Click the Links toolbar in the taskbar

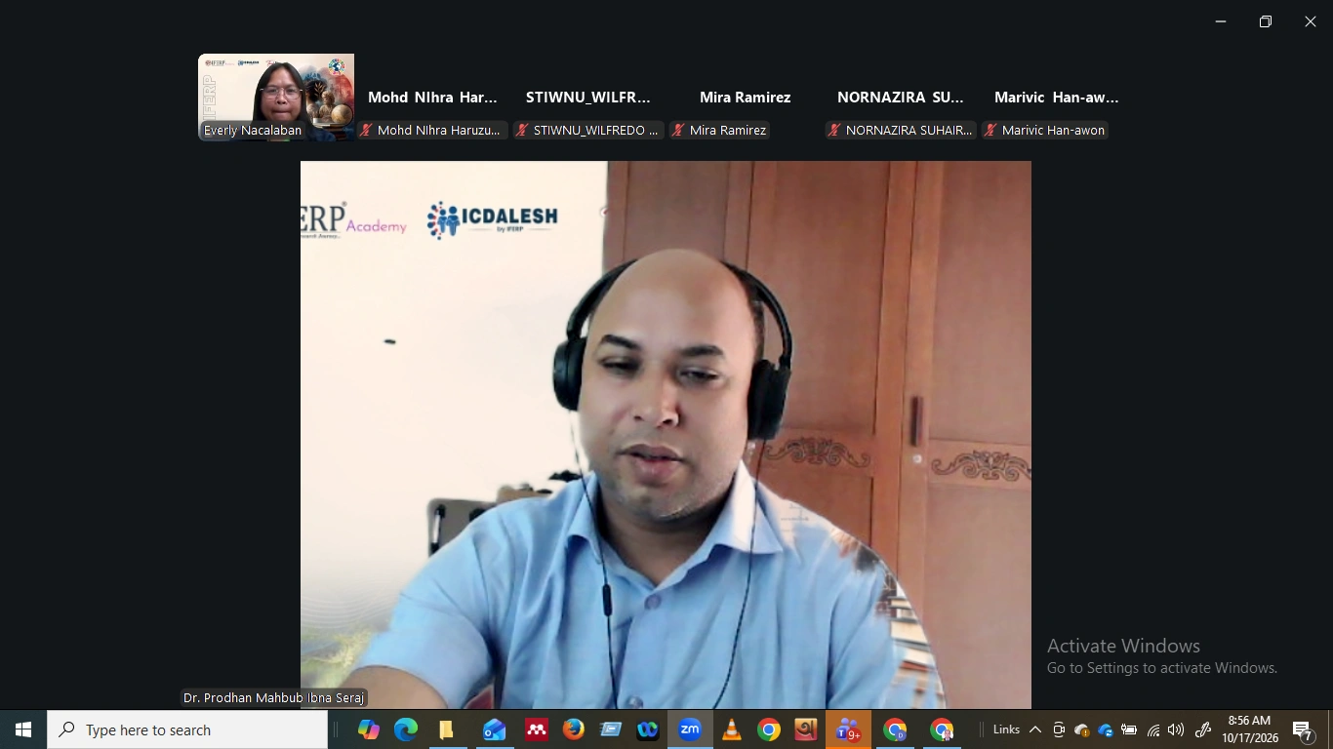[x=1006, y=729]
